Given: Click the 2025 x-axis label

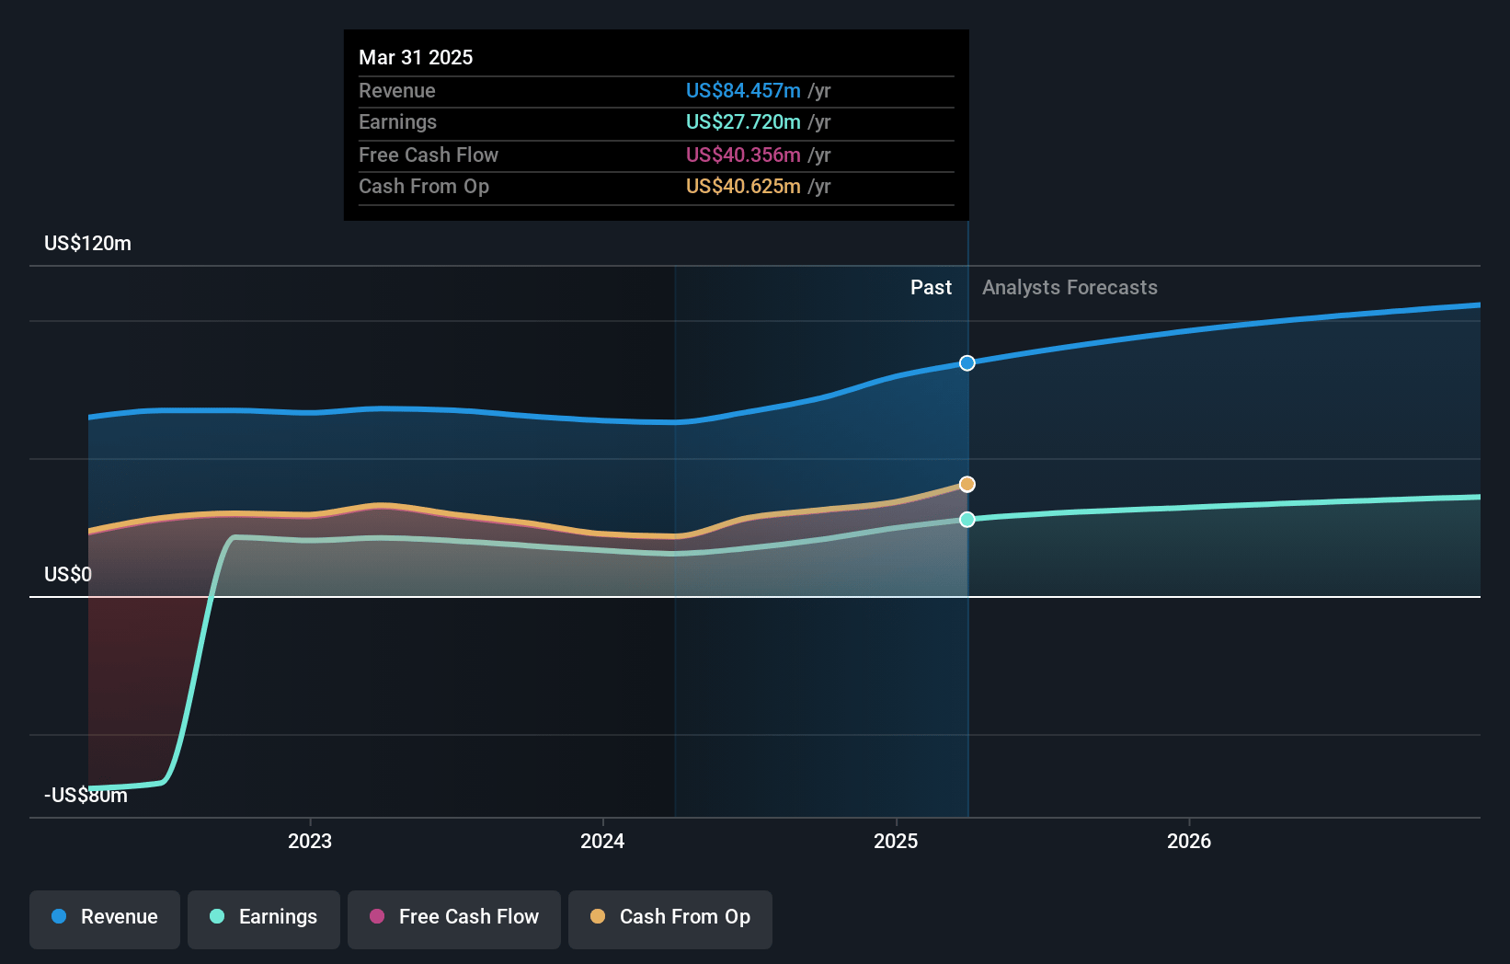Looking at the screenshot, I should (896, 841).
